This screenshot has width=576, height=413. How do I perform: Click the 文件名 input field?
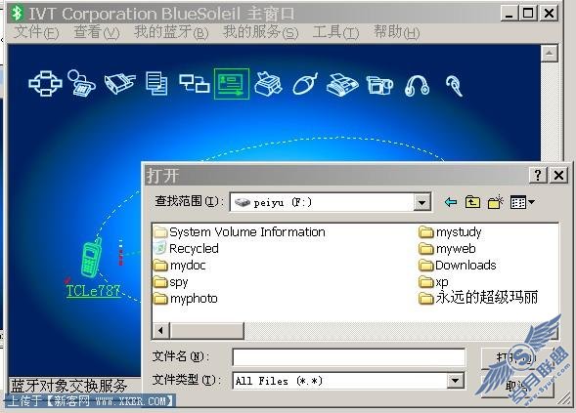point(348,357)
